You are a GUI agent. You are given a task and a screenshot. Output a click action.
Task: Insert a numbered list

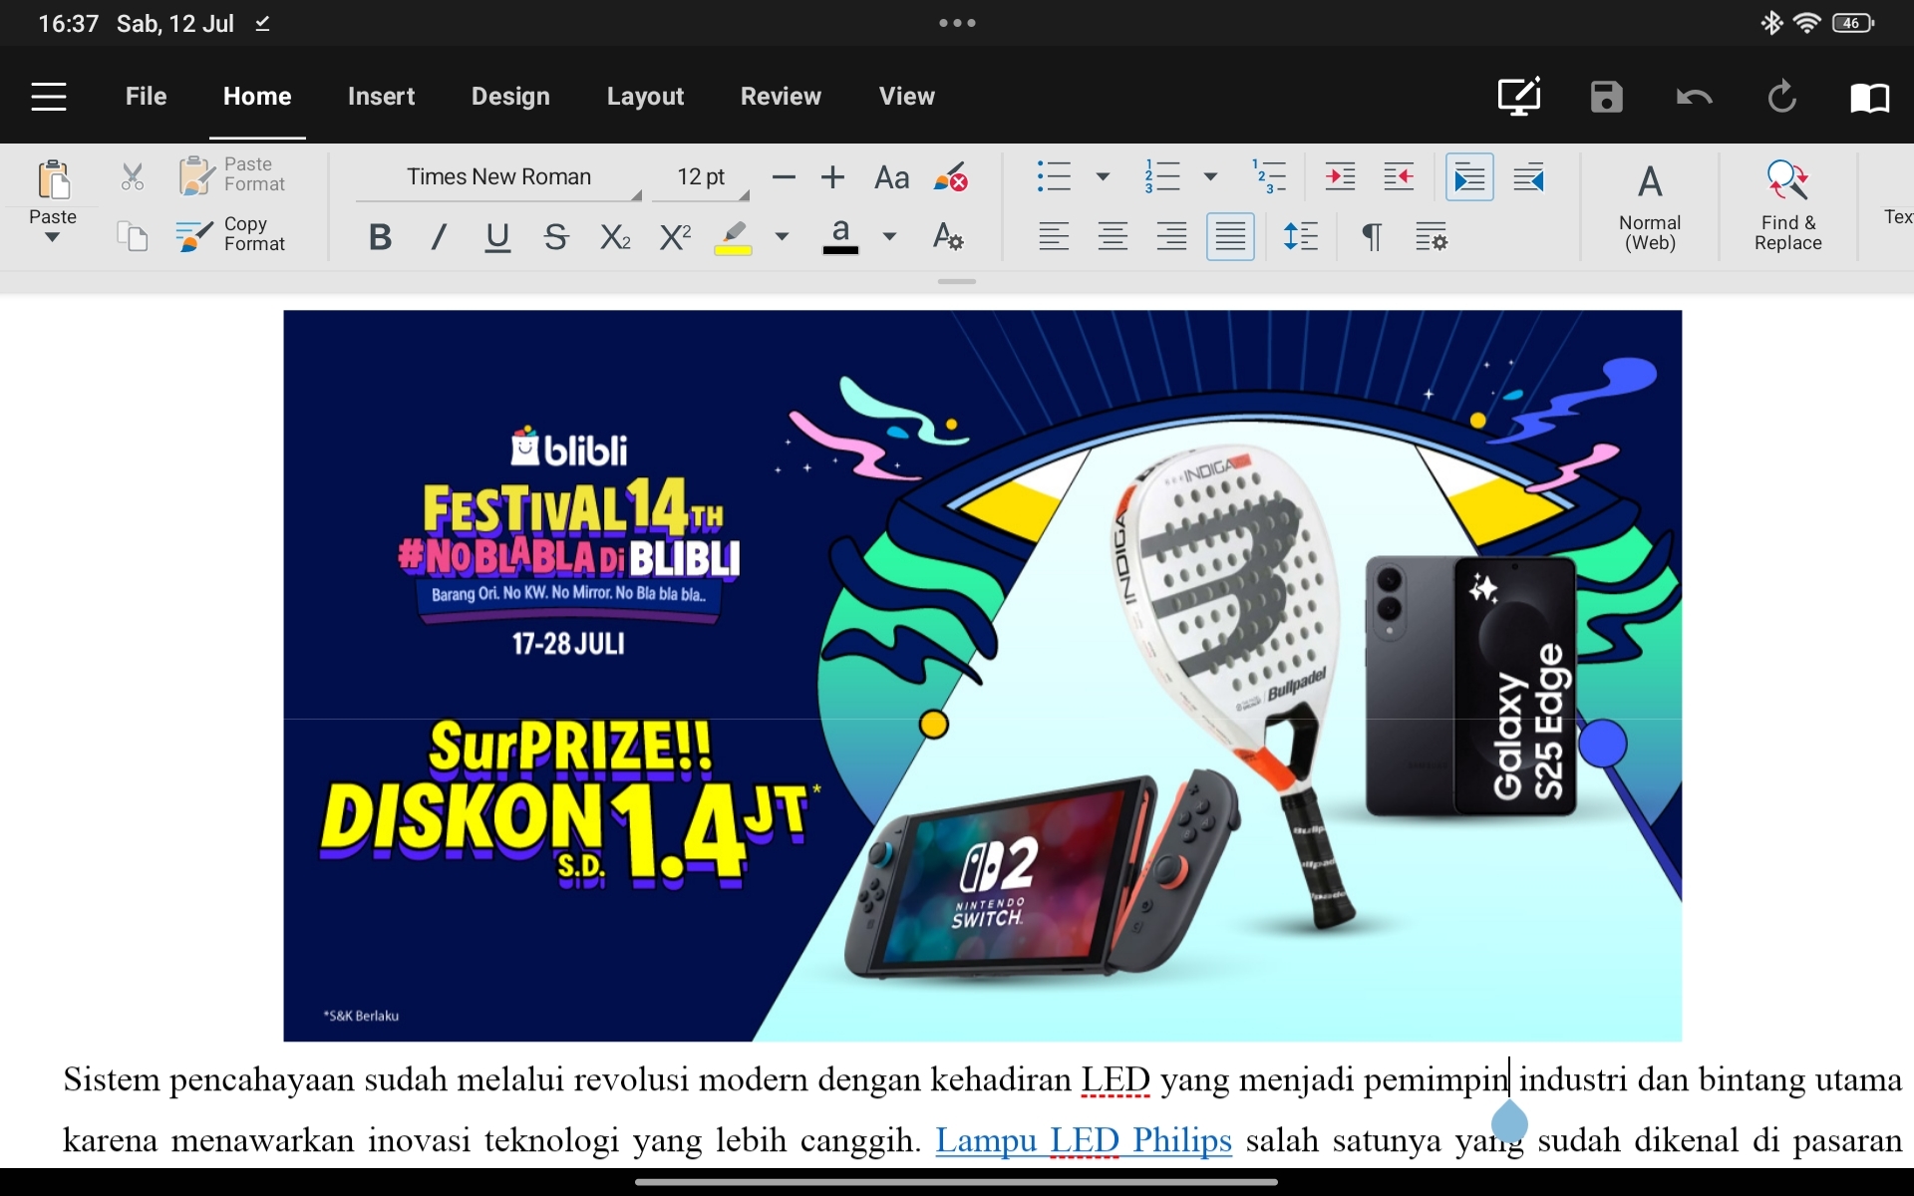coord(1162,177)
